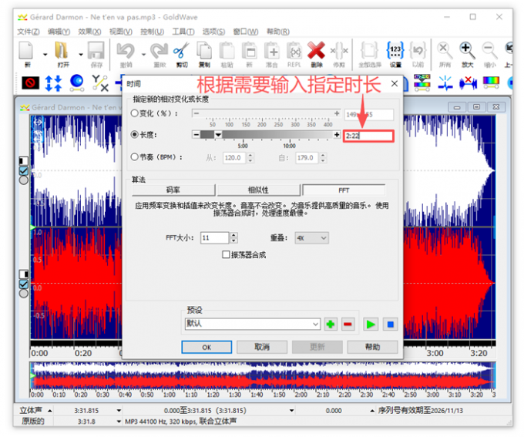This screenshot has height=437, width=524.
Task: Open the 原版的 3:31.8 dropdown arrow
Action: pos(119,422)
